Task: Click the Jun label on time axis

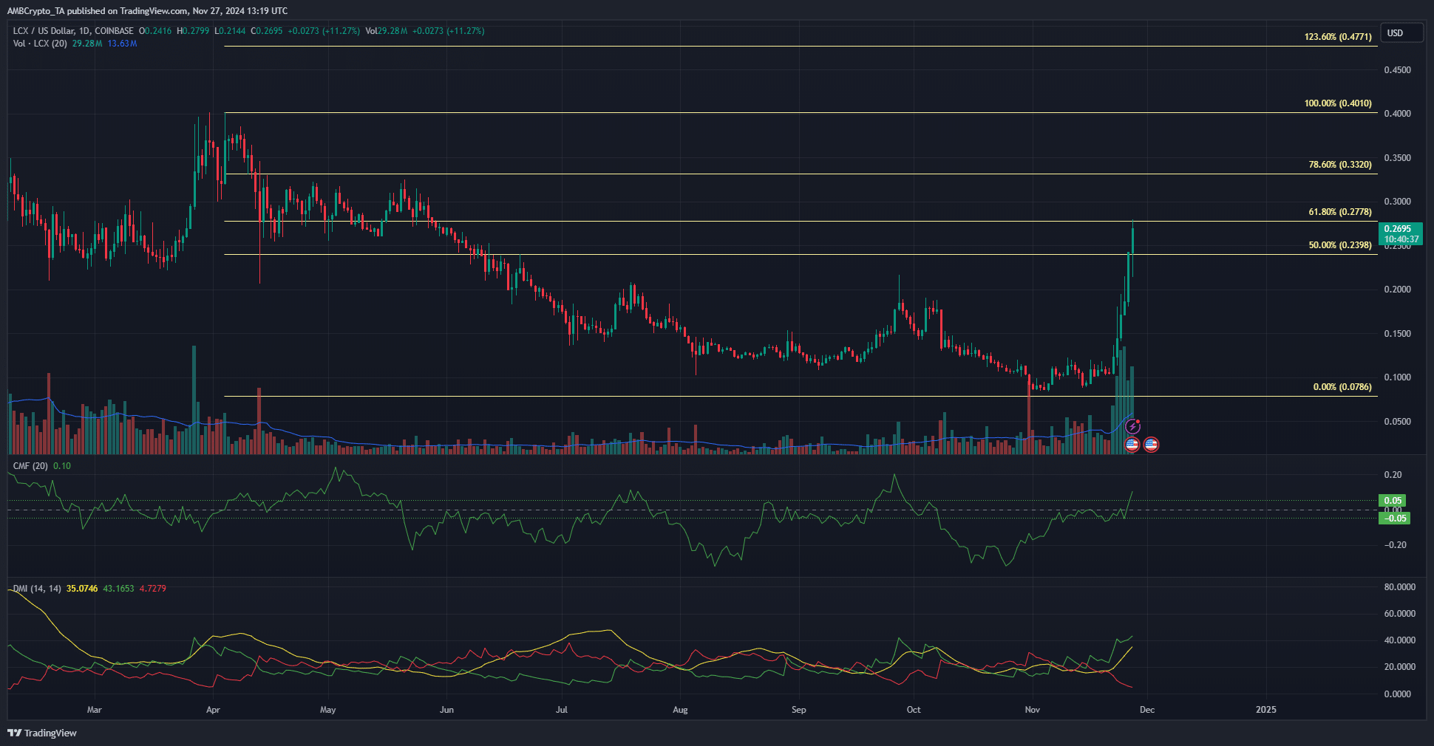Action: (x=446, y=710)
